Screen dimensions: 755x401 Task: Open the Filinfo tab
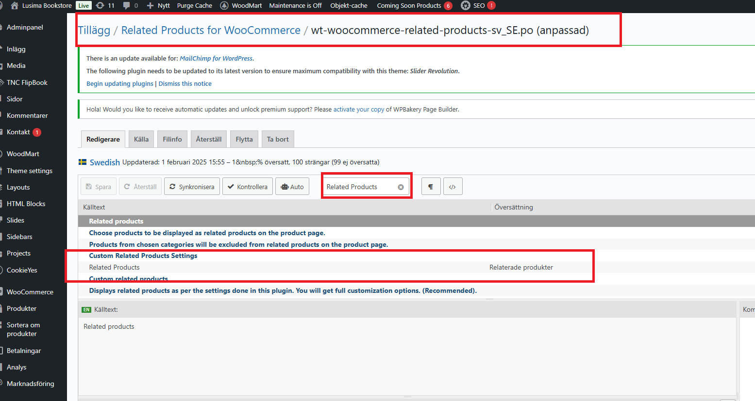[x=172, y=139]
